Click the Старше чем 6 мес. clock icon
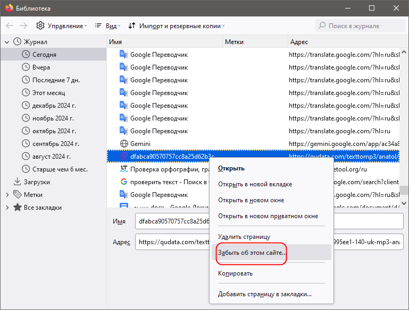The height and width of the screenshot is (310, 409). pyautogui.click(x=26, y=169)
